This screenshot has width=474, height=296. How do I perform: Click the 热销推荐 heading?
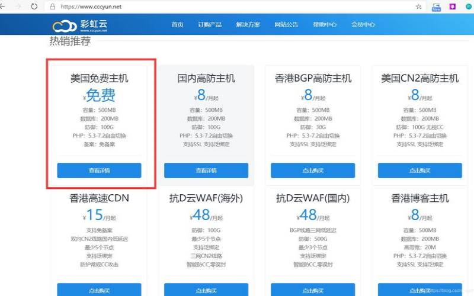pos(70,41)
